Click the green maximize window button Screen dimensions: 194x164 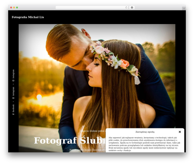17,7
